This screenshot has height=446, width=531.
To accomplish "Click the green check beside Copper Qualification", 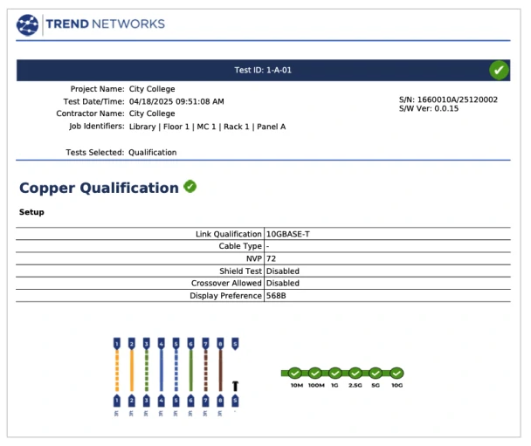I will 190,187.
